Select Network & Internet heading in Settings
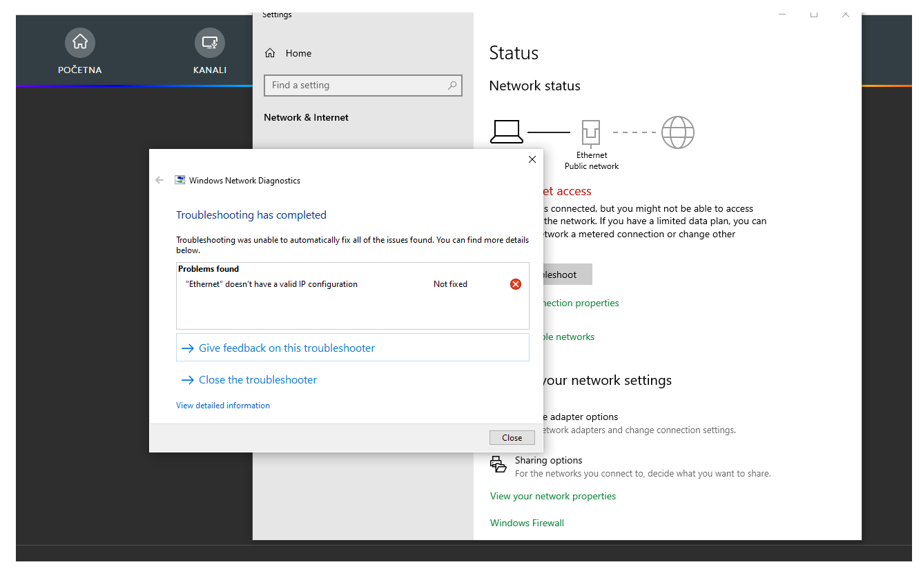 click(x=306, y=117)
